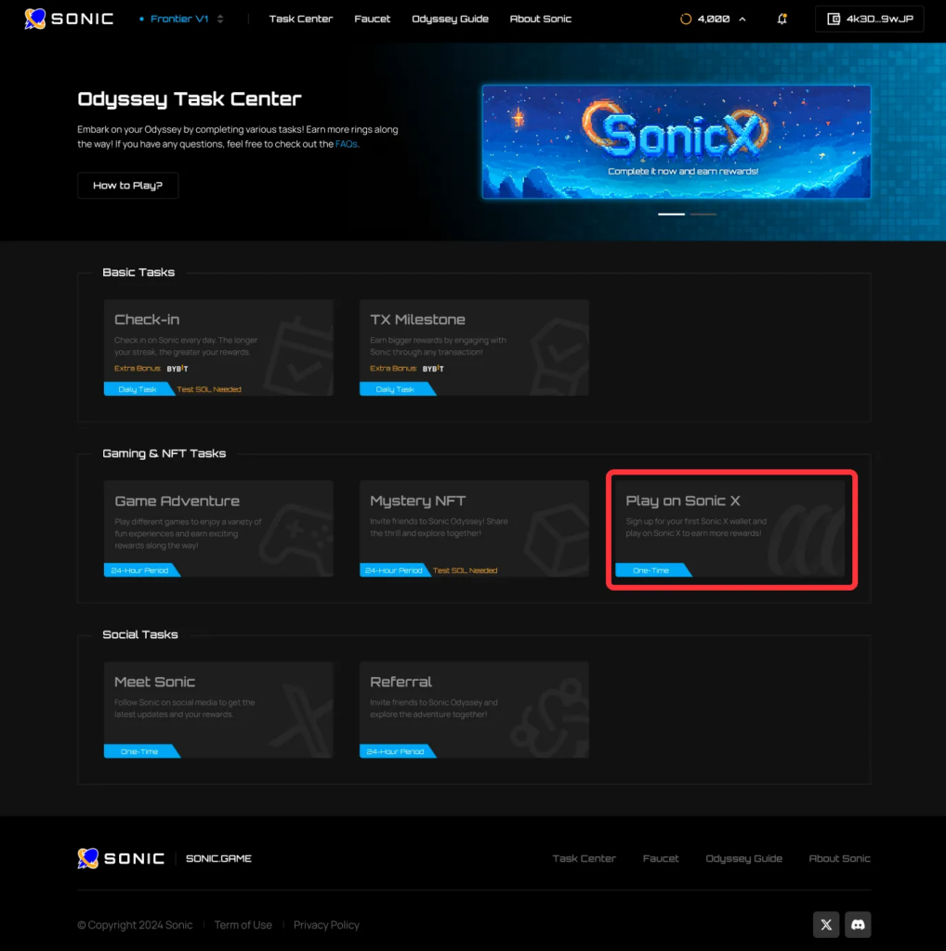This screenshot has width=946, height=951.
Task: Select the first banner carousel indicator
Action: pyautogui.click(x=671, y=215)
